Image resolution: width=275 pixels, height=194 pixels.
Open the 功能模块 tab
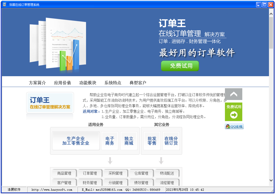pos(88,82)
